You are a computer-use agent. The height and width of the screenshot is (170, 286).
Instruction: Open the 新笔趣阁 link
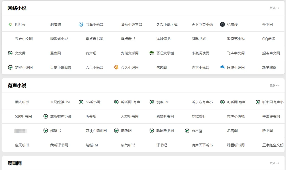269,68
